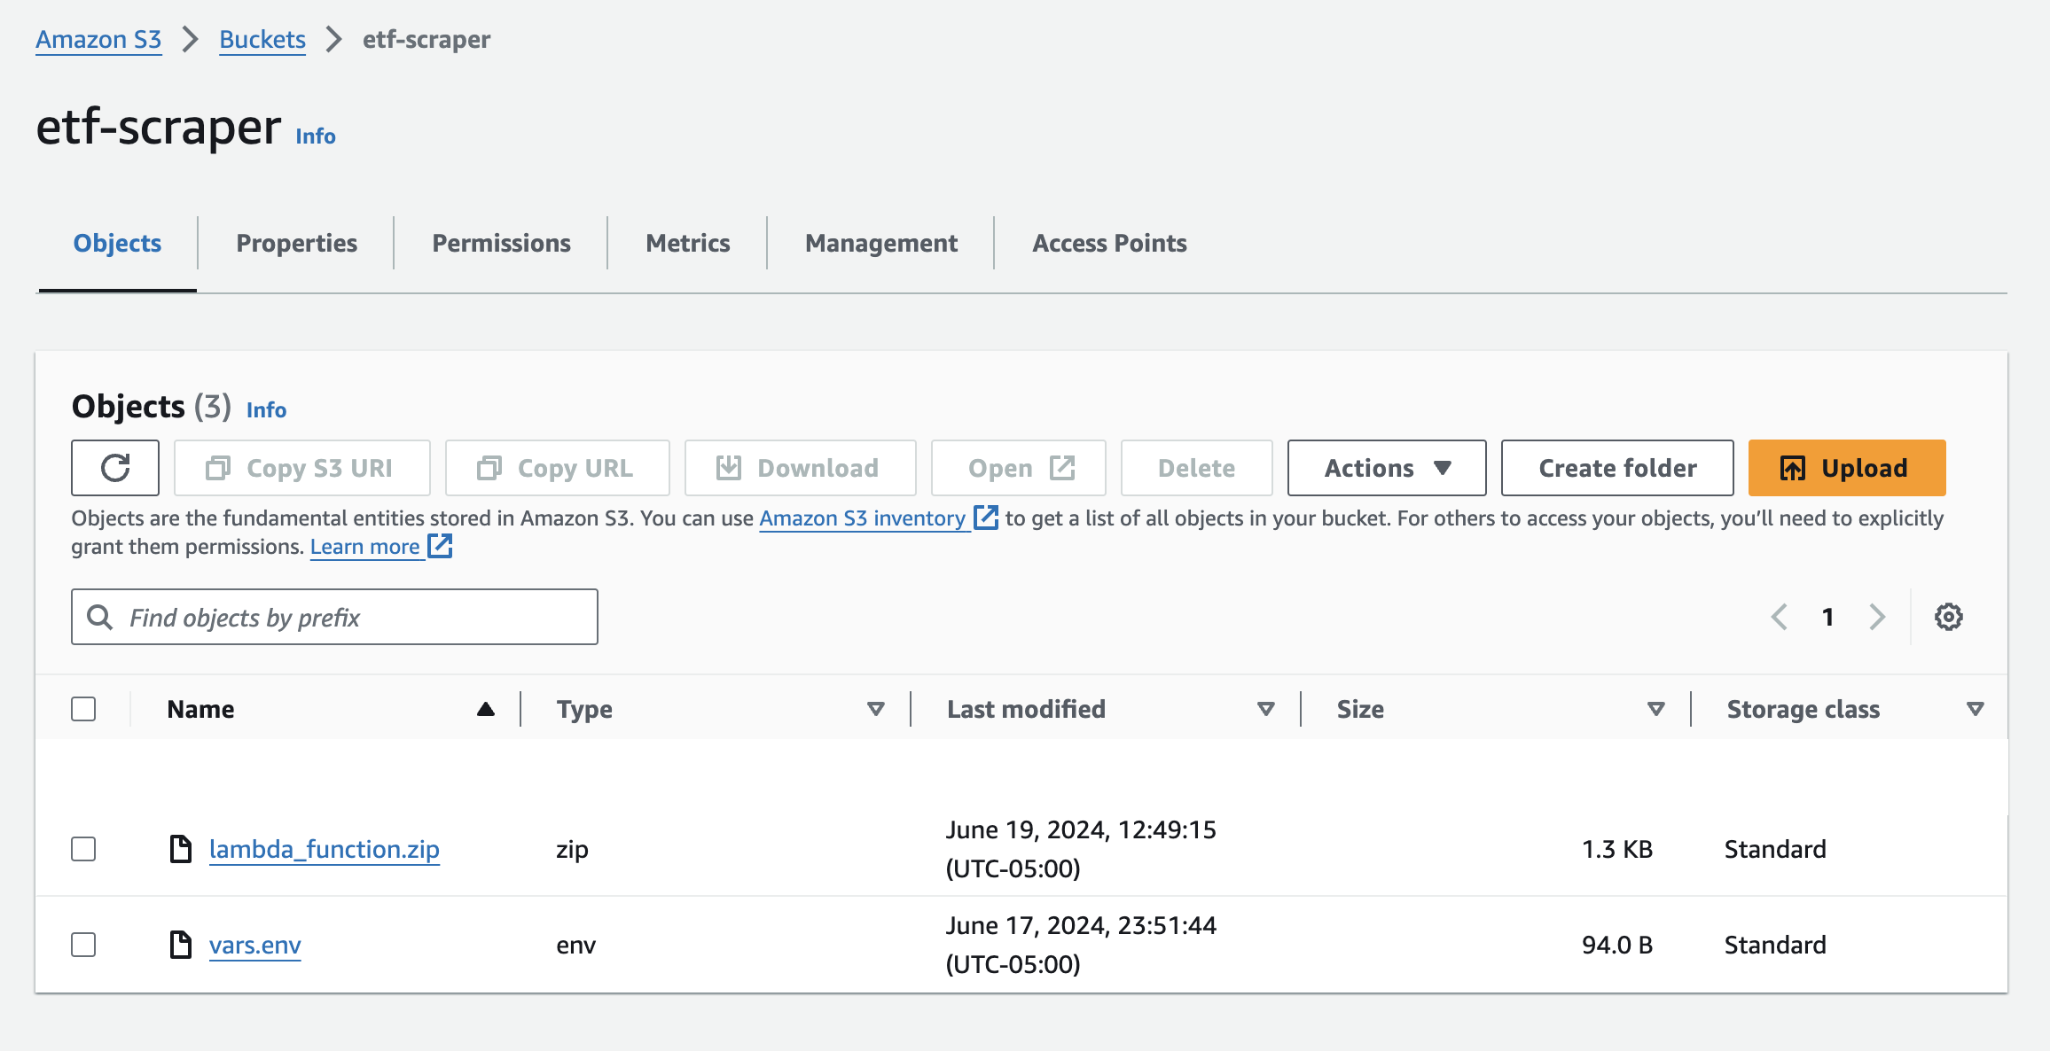Click the Delete button

coord(1197,468)
